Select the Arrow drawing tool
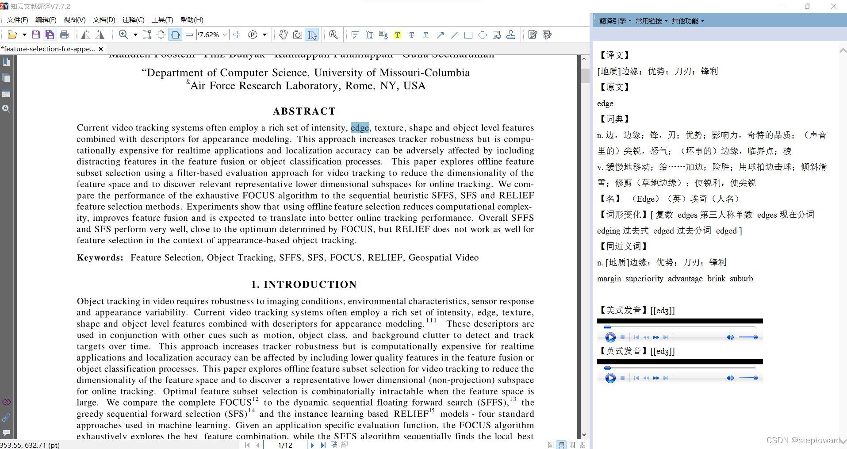Screen dimensions: 847x449 pyautogui.click(x=440, y=35)
